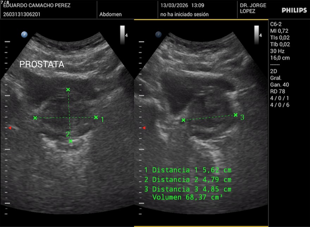Click the 16,0 cm depth setting
This screenshot has height=227, width=310.
(x=280, y=58)
